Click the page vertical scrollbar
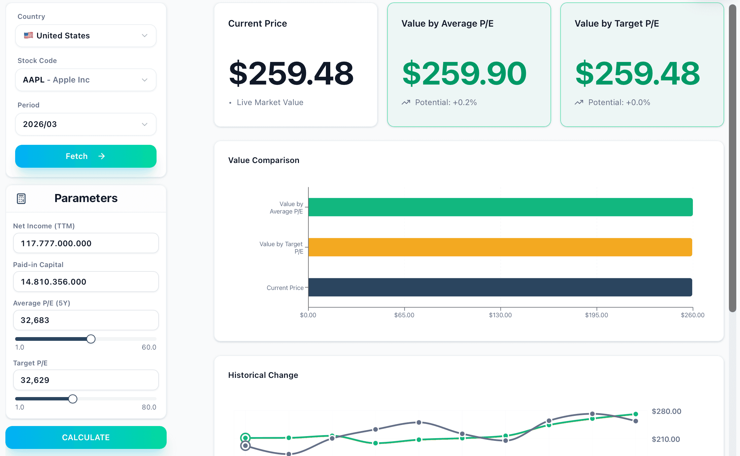This screenshot has height=456, width=740. [733, 158]
